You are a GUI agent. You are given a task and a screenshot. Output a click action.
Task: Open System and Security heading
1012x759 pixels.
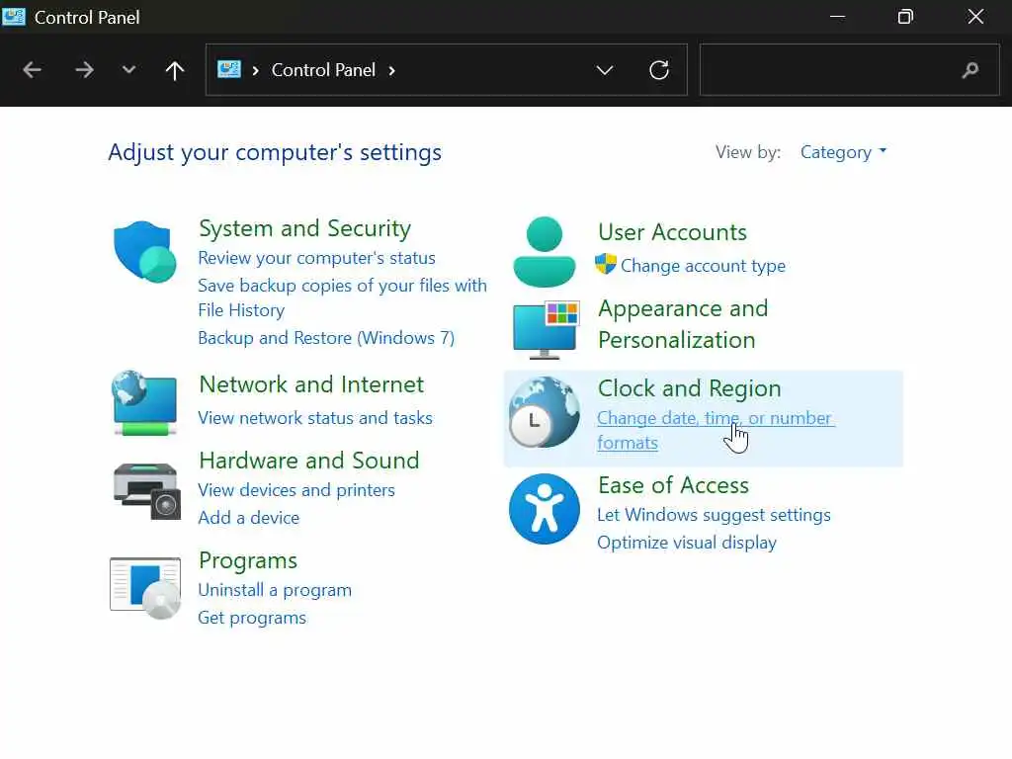[x=304, y=228]
